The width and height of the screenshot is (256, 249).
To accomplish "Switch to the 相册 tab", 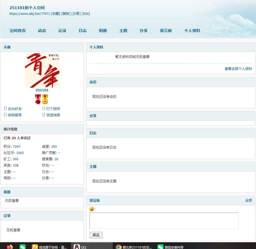I will (x=103, y=30).
